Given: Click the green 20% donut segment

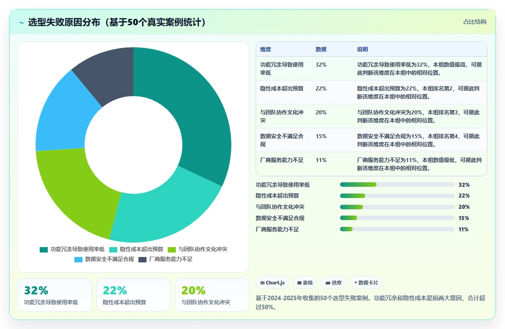Looking at the screenshot, I should click(77, 190).
